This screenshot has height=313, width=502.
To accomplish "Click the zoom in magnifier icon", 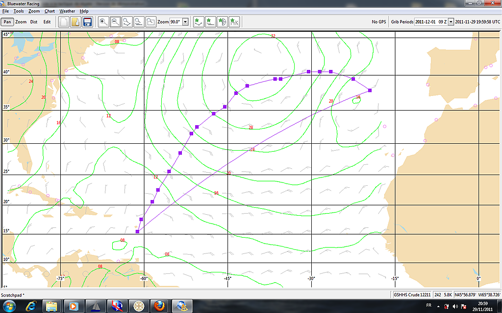I will click(x=103, y=22).
